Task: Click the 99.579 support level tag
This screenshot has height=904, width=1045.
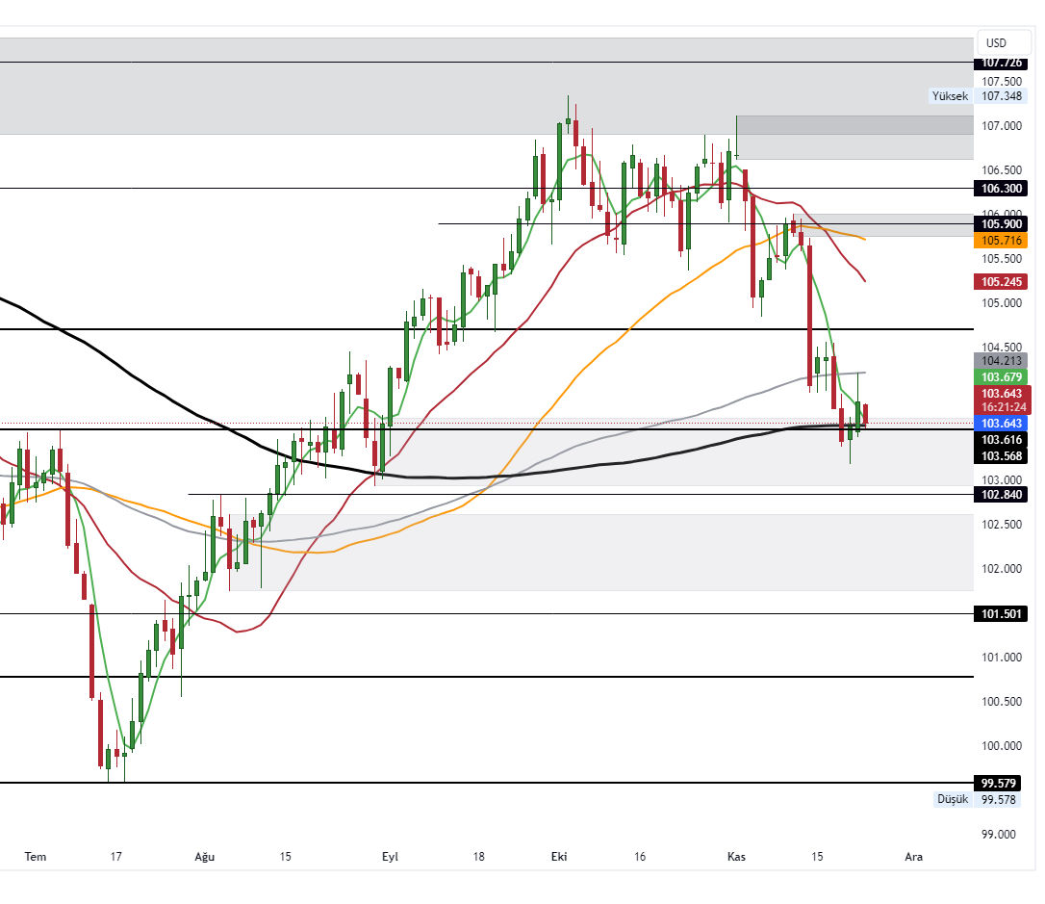Action: point(998,783)
